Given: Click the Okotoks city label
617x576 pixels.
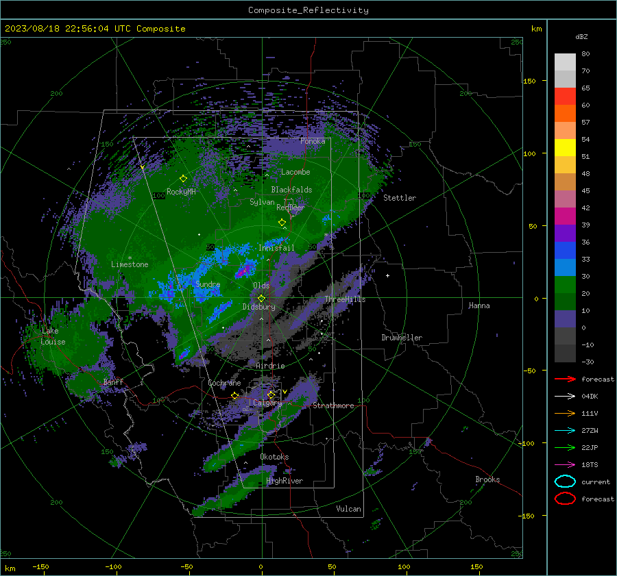Looking at the screenshot, I should click(x=274, y=457).
